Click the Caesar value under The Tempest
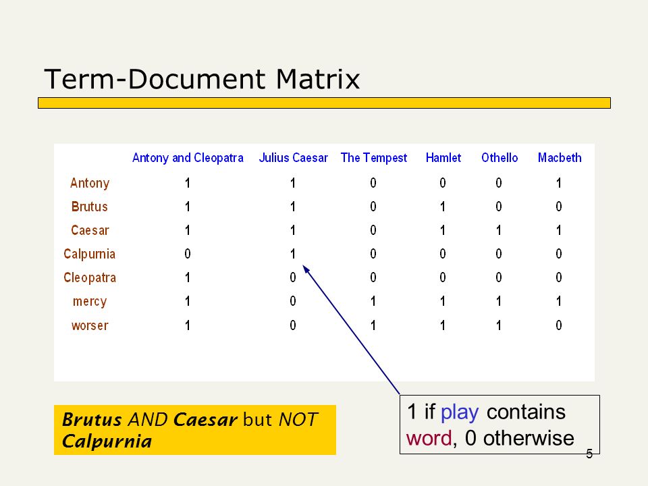 click(373, 230)
